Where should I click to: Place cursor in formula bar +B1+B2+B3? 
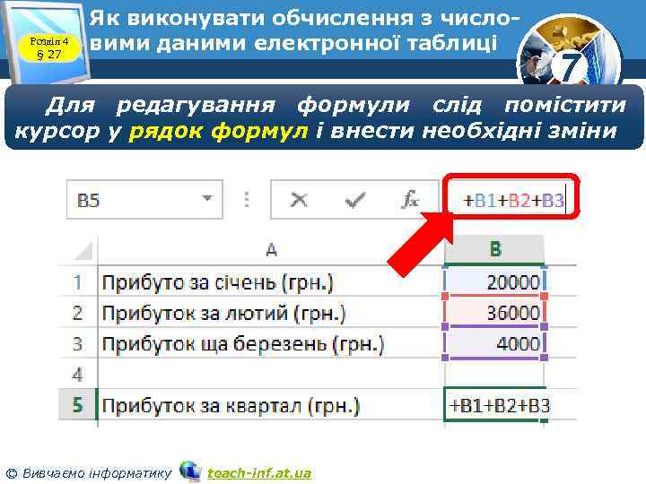click(x=513, y=200)
